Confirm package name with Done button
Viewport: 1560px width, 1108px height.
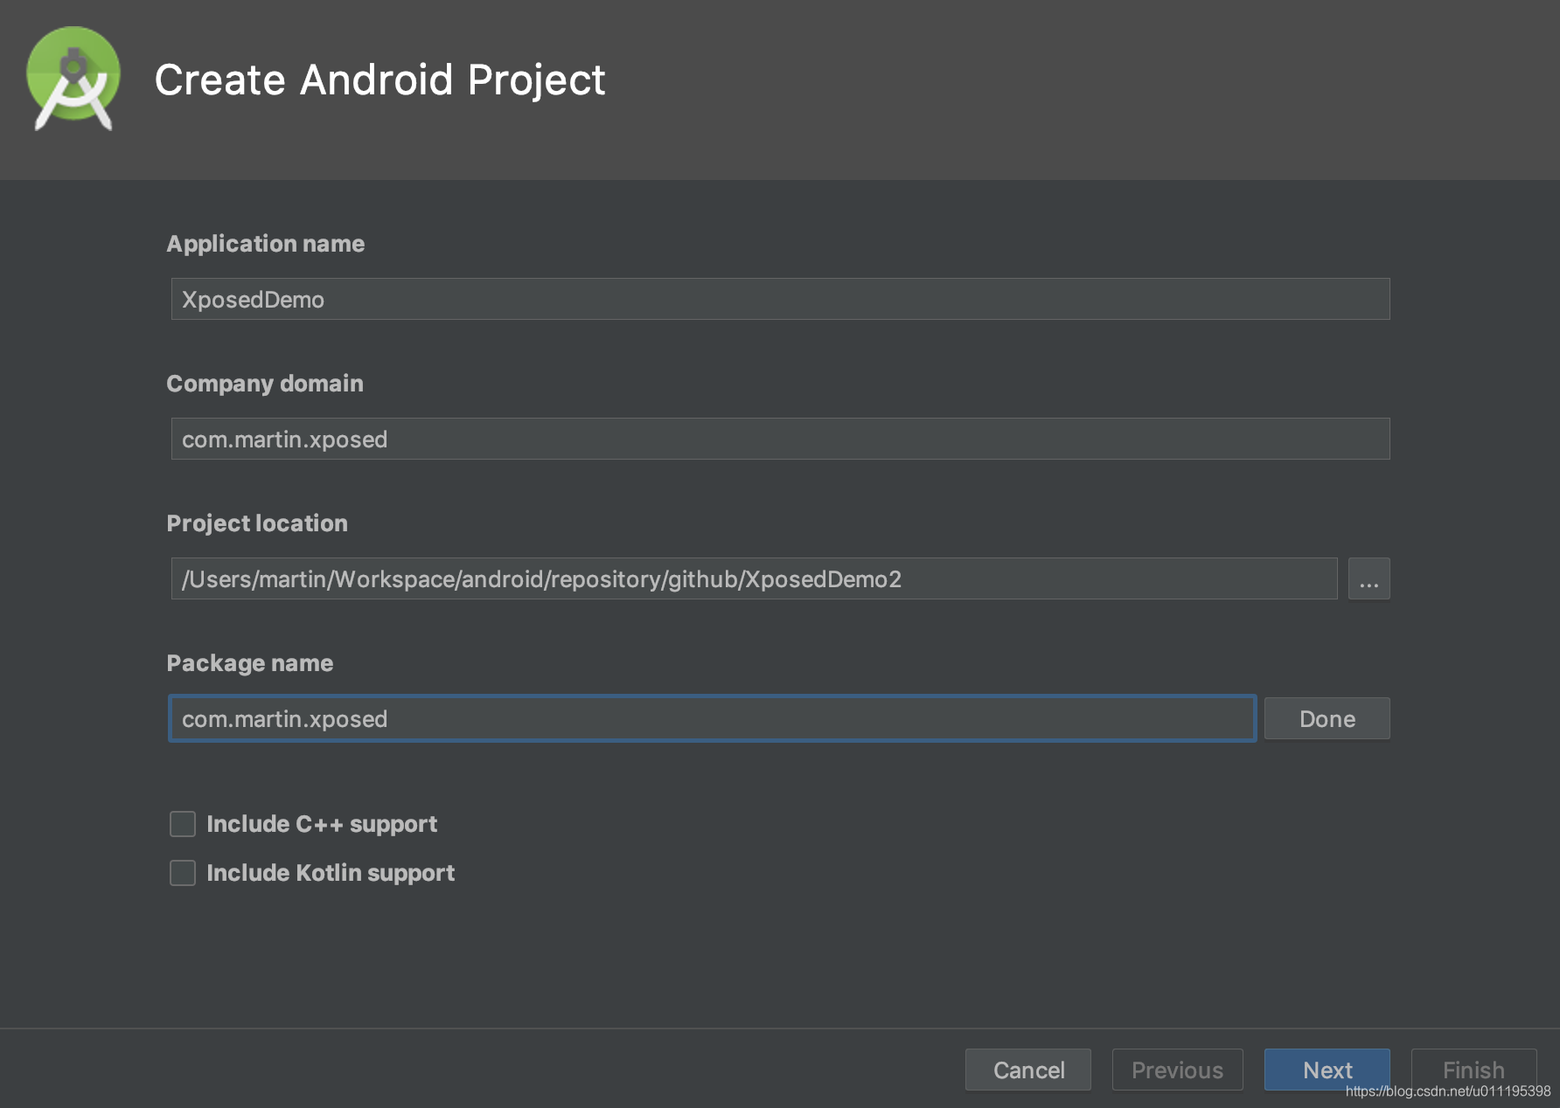pyautogui.click(x=1327, y=718)
